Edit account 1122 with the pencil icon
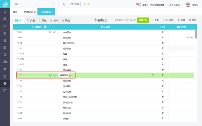The width and height of the screenshot is (202, 126). (x=55, y=75)
